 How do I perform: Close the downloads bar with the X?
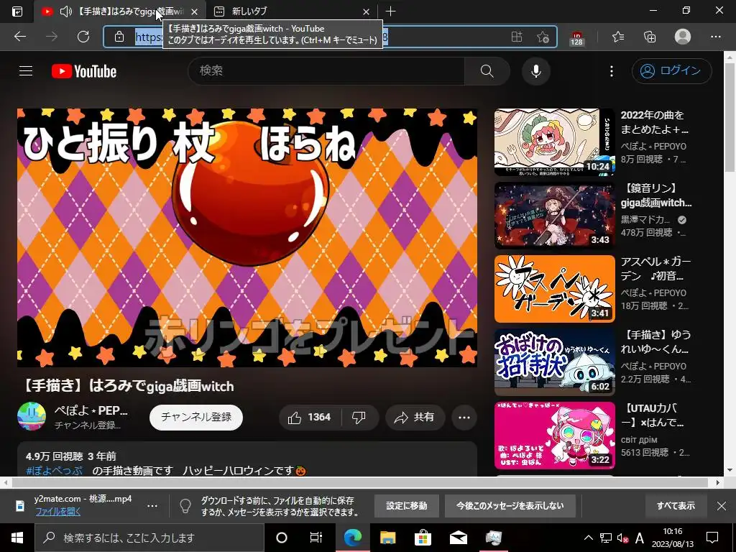(722, 506)
